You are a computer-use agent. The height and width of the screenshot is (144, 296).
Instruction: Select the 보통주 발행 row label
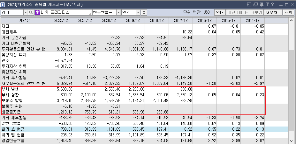12,100
